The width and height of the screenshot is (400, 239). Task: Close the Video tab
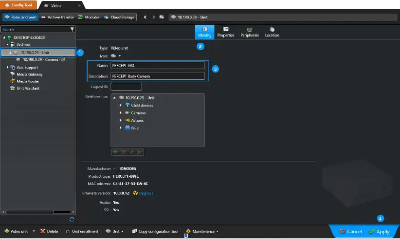pyautogui.click(x=79, y=5)
